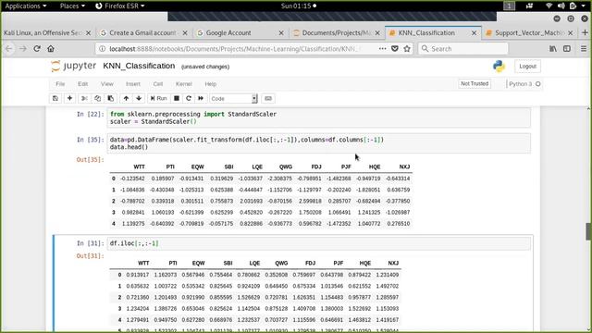This screenshot has width=592, height=333.
Task: Click inside the In [35] data=pd.DataFrame cell
Action: 319,143
